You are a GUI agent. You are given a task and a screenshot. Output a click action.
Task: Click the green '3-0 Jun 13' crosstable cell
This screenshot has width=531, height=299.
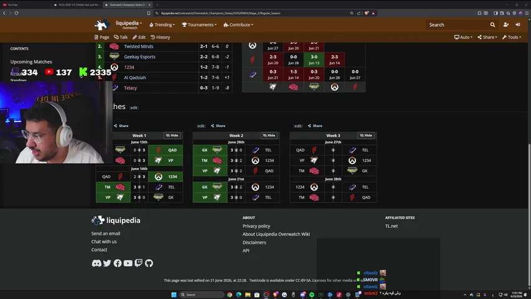point(314,60)
